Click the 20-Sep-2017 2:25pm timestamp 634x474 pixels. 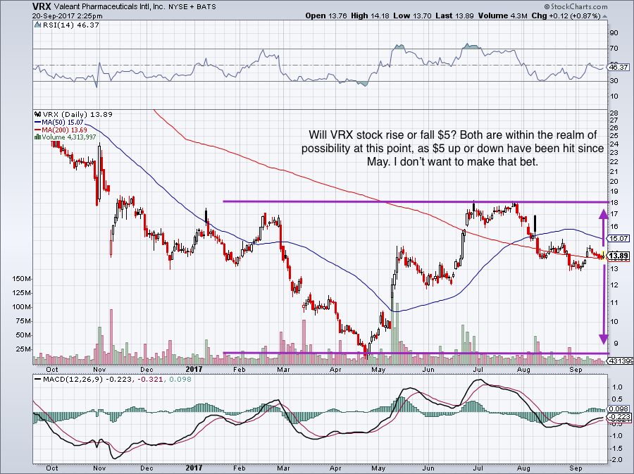[67, 16]
